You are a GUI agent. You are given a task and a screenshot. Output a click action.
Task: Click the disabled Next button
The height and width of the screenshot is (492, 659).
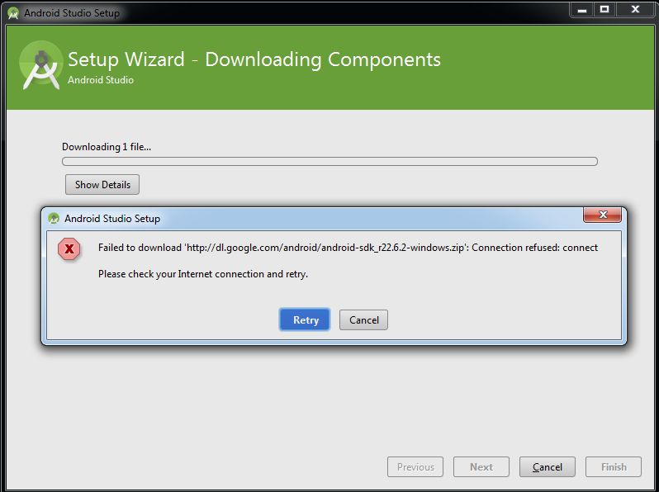tap(481, 466)
